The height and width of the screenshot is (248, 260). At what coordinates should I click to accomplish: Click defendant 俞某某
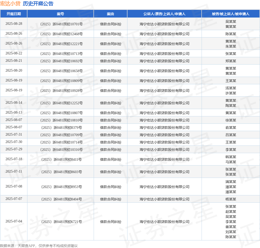click(231, 128)
